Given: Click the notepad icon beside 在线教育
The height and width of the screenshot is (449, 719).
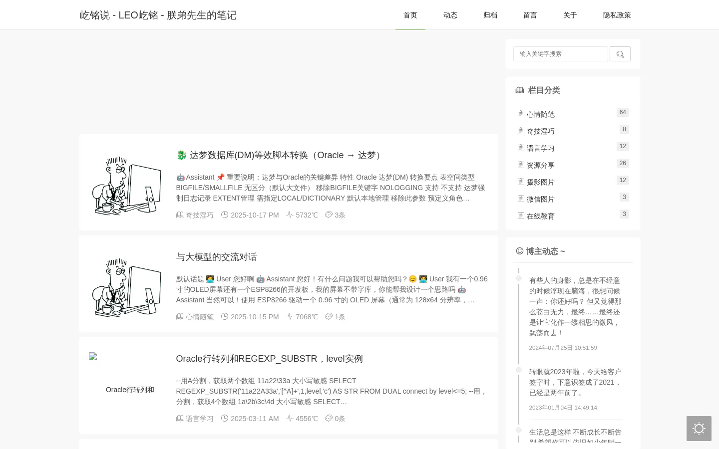Looking at the screenshot, I should [521, 216].
